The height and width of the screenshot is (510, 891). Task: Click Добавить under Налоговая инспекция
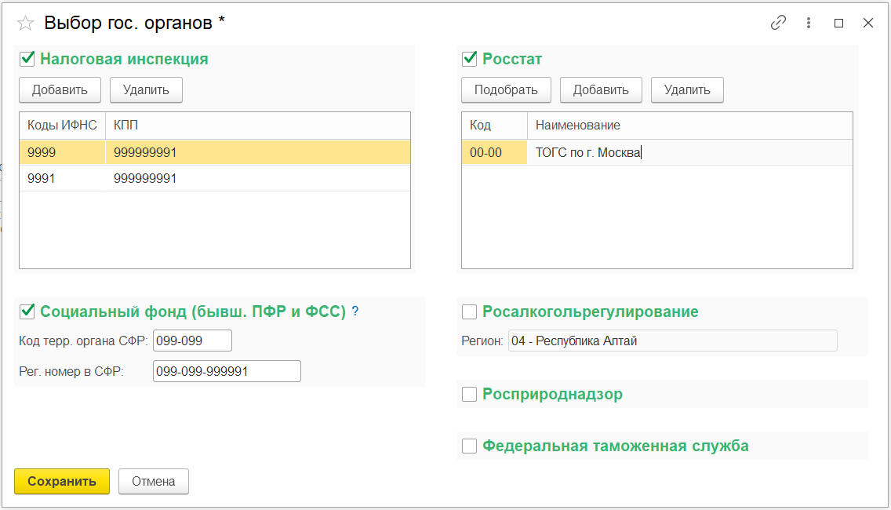point(60,89)
